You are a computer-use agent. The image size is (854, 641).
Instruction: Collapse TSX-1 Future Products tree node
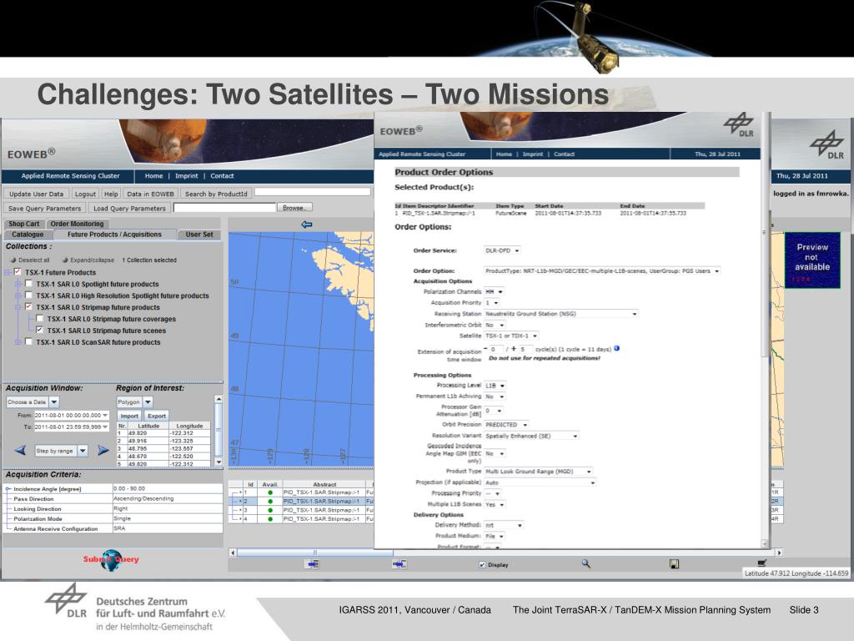(x=8, y=272)
